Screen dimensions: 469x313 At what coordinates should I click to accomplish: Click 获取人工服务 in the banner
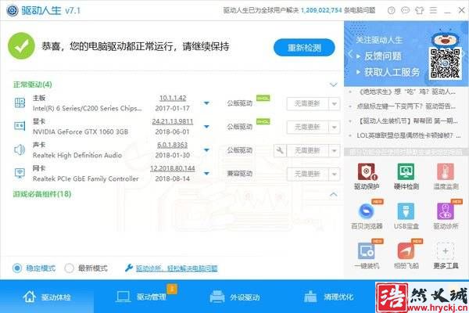tap(392, 72)
